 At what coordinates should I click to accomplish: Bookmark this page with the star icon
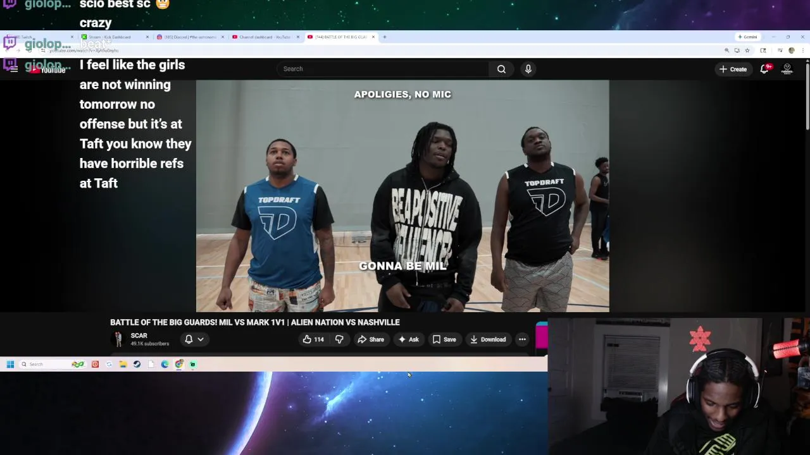tap(747, 51)
